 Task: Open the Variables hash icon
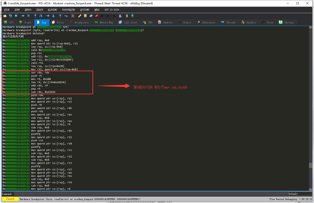coord(108,16)
